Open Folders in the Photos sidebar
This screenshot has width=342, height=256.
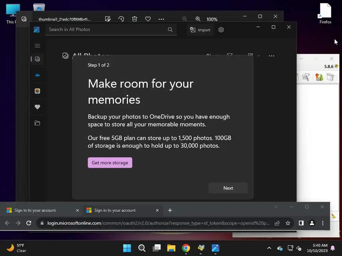(x=37, y=123)
